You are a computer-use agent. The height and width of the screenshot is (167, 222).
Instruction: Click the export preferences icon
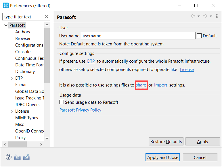26,157
